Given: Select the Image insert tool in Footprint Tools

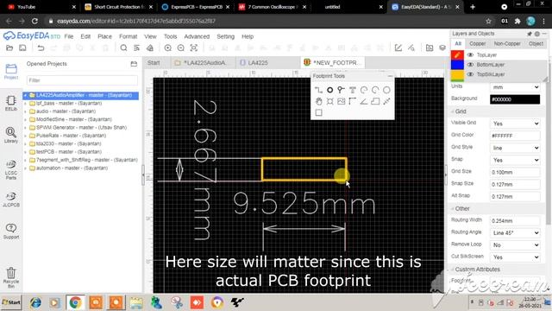Looking at the screenshot, I should point(342,102).
